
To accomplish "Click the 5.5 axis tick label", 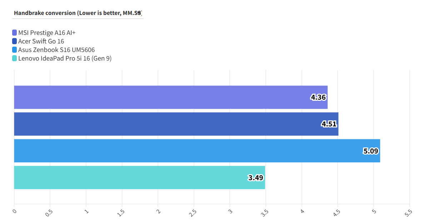I will click(408, 213).
